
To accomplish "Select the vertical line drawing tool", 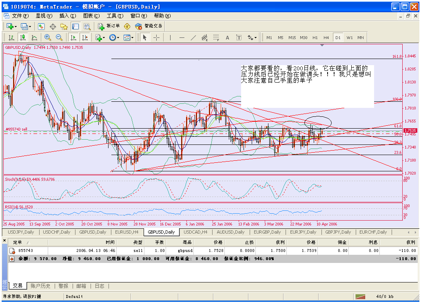I will [x=170, y=37].
